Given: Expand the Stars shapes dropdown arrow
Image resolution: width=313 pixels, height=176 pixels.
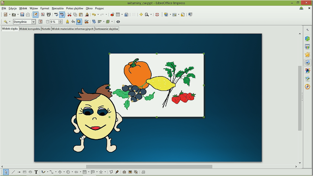Looking at the screenshot, I should click(105, 172).
